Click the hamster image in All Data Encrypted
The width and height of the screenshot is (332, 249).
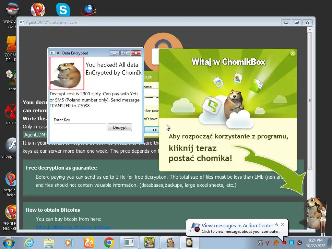(67, 73)
